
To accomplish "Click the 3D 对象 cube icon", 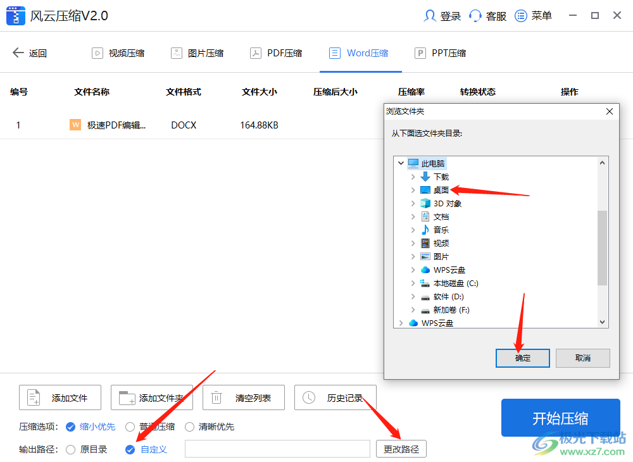I will 425,203.
